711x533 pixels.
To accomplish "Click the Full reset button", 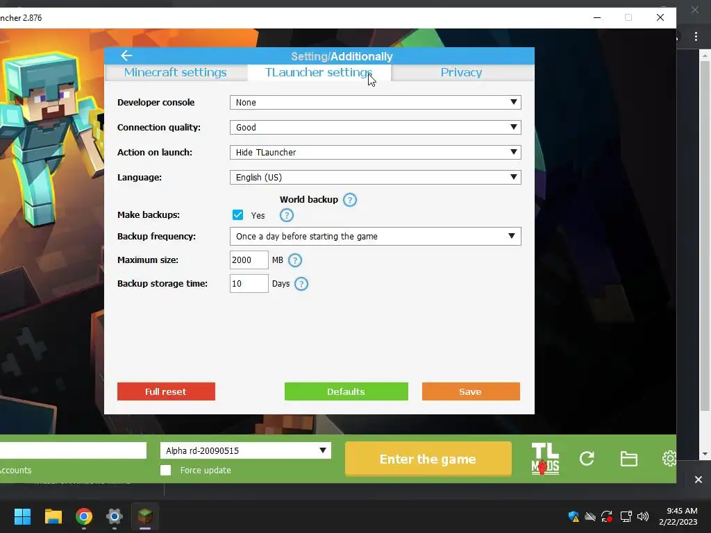I will tap(166, 391).
